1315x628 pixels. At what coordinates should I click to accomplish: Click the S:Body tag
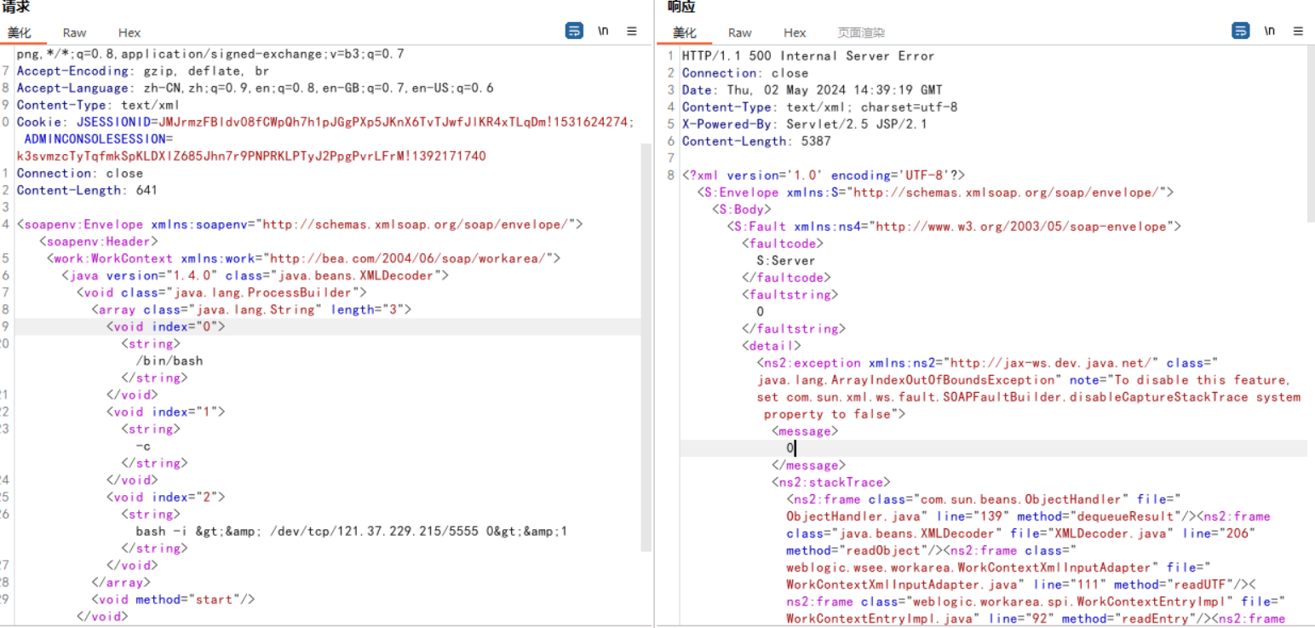741,209
